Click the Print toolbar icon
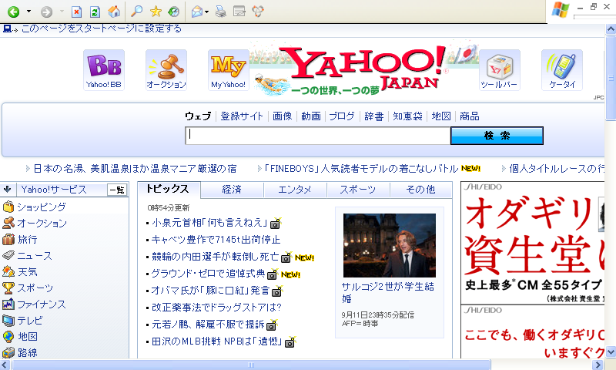 tap(221, 12)
